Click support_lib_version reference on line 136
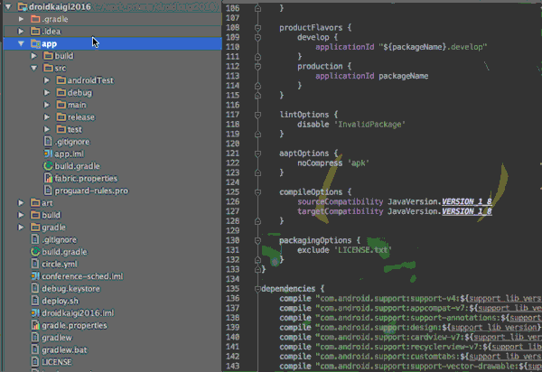 (505, 299)
